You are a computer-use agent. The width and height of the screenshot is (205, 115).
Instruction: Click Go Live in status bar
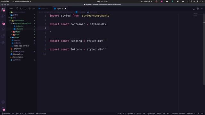coord(161,114)
